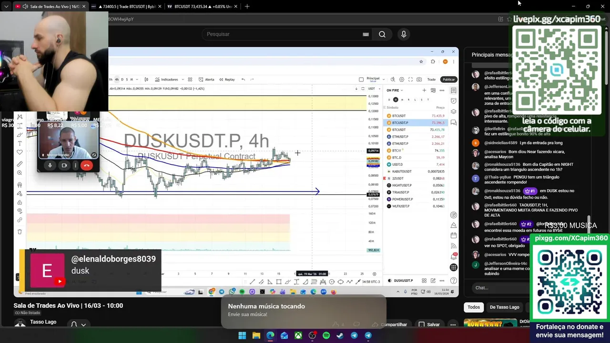
Task: Show hidden system tray icons chevron
Action: point(398,292)
